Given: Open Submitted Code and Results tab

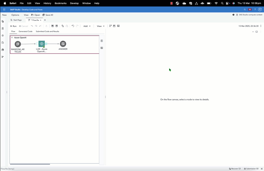Looking at the screenshot, I should point(47,31).
